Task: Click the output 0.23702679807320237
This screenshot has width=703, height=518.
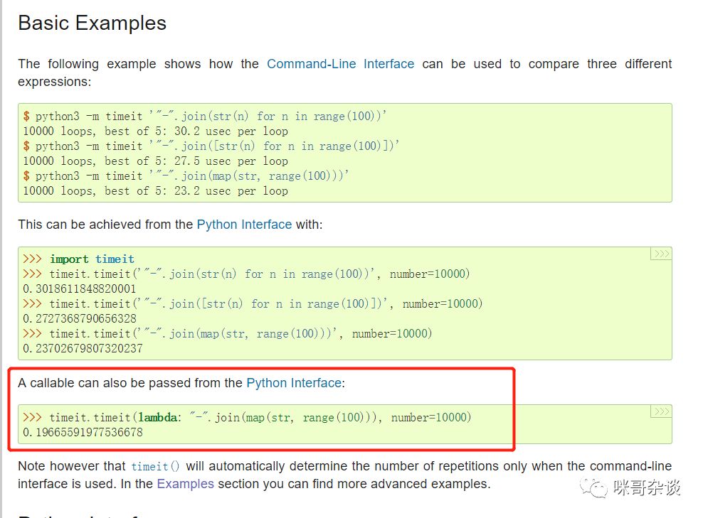Action: [x=83, y=348]
